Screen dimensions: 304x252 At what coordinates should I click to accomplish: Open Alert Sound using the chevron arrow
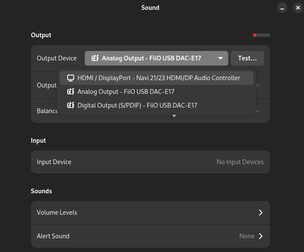click(260, 236)
